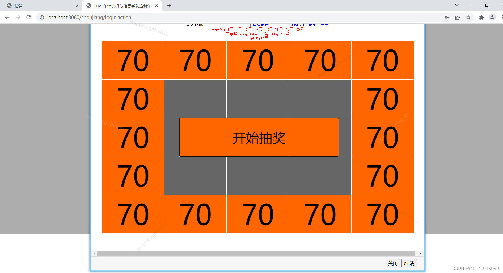Open the 查看结果 link
Screen dimensions: 503x273
(260, 25)
